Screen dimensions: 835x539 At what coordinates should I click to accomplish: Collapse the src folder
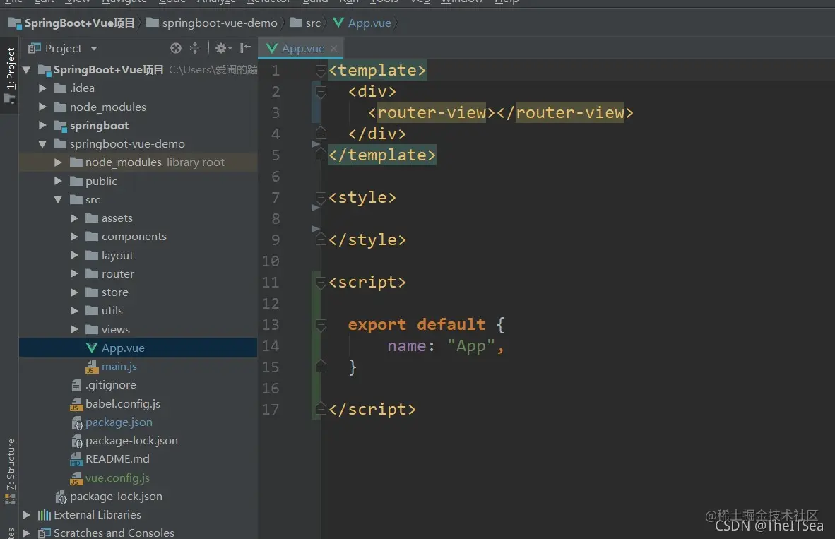coord(58,199)
